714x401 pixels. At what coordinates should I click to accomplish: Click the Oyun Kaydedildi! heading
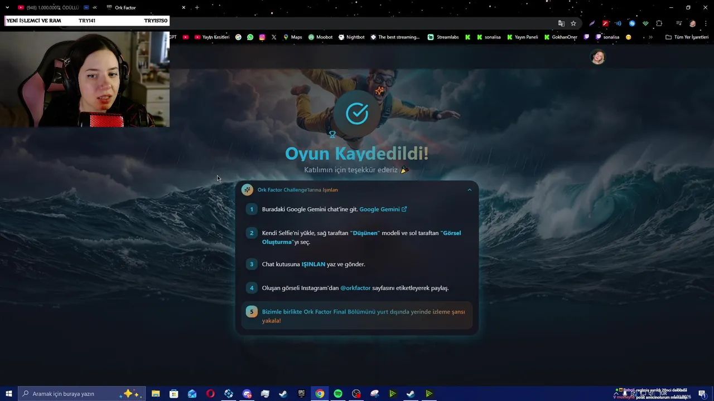(357, 153)
